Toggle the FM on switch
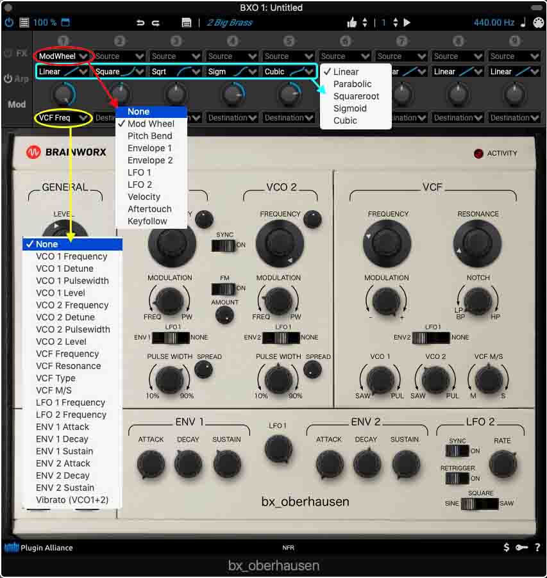The width and height of the screenshot is (547, 578). (224, 288)
